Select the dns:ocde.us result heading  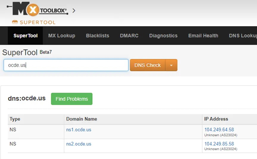tap(27, 98)
